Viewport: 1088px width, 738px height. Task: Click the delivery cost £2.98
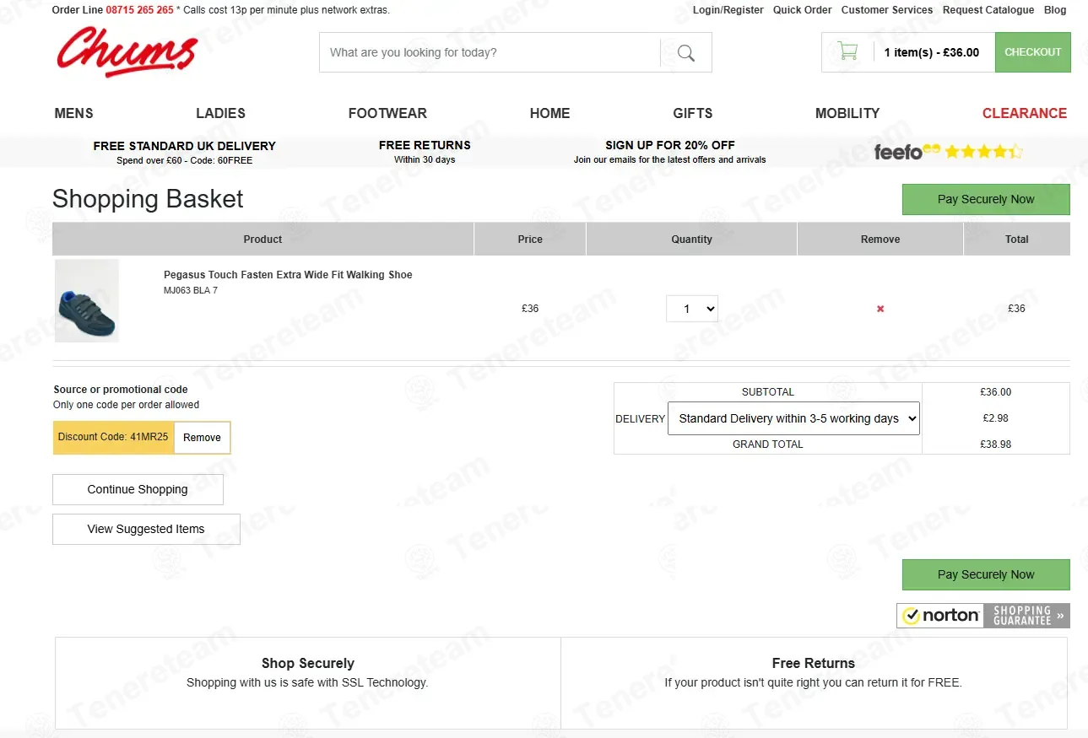coord(996,418)
